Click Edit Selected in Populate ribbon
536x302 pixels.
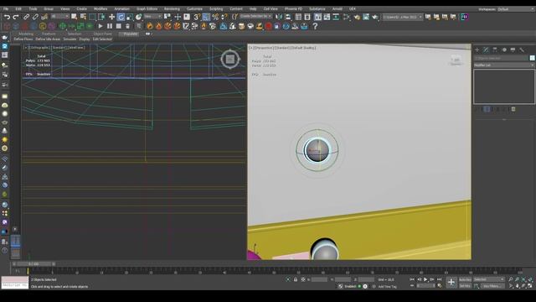pos(102,39)
